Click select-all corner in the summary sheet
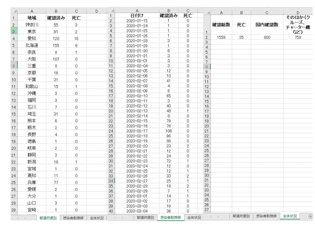315x228 pixels. pos(207,12)
